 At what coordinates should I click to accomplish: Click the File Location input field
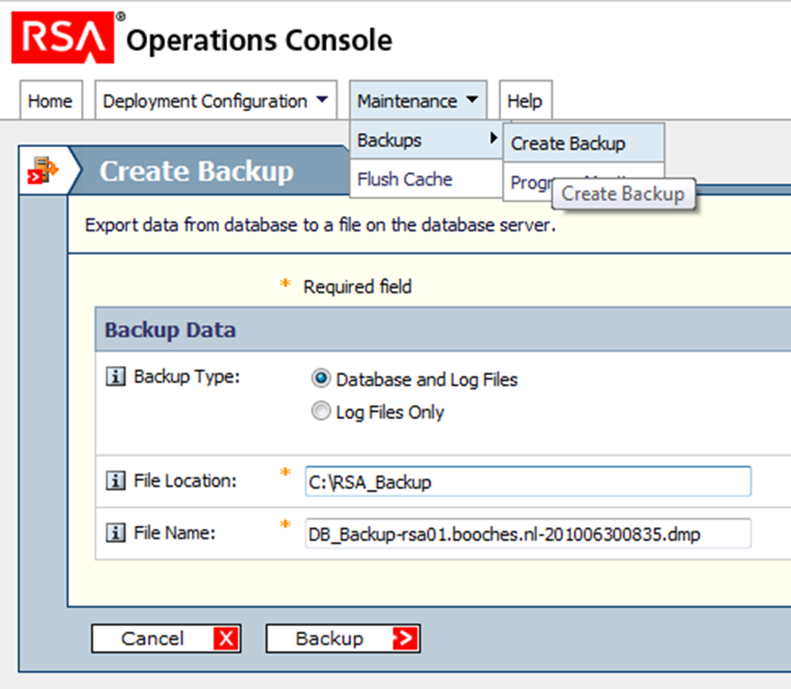pyautogui.click(x=528, y=482)
